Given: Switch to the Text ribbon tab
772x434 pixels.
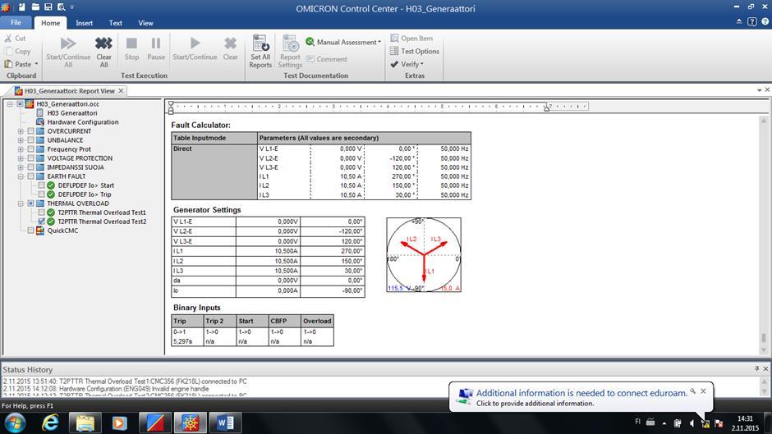Looking at the screenshot, I should click(x=116, y=23).
